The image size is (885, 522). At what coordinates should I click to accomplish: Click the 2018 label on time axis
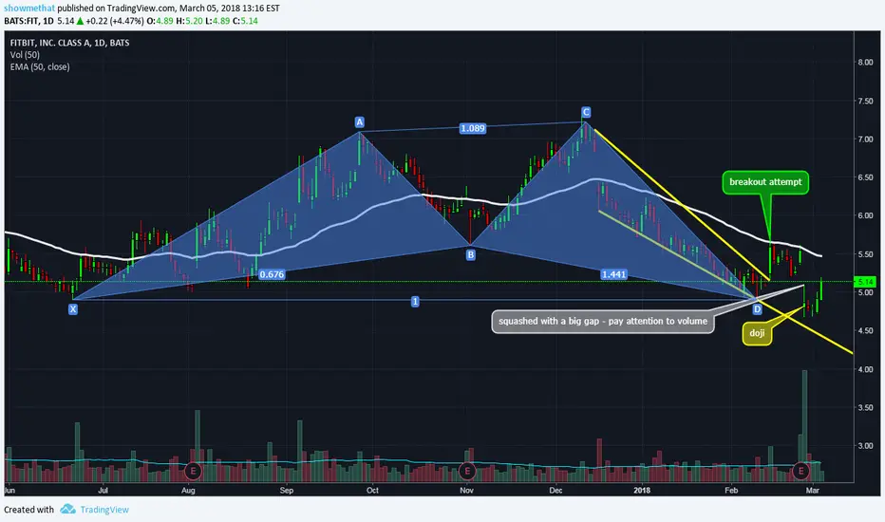[x=642, y=490]
